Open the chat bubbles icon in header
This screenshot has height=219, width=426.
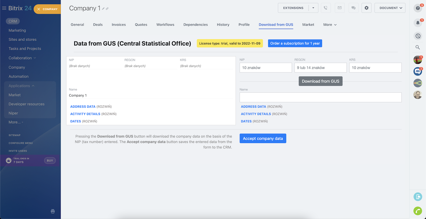[353, 8]
